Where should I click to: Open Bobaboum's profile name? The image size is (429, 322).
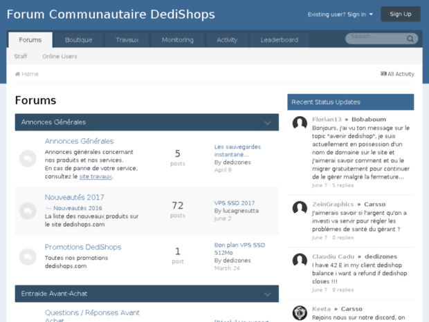tap(369, 120)
